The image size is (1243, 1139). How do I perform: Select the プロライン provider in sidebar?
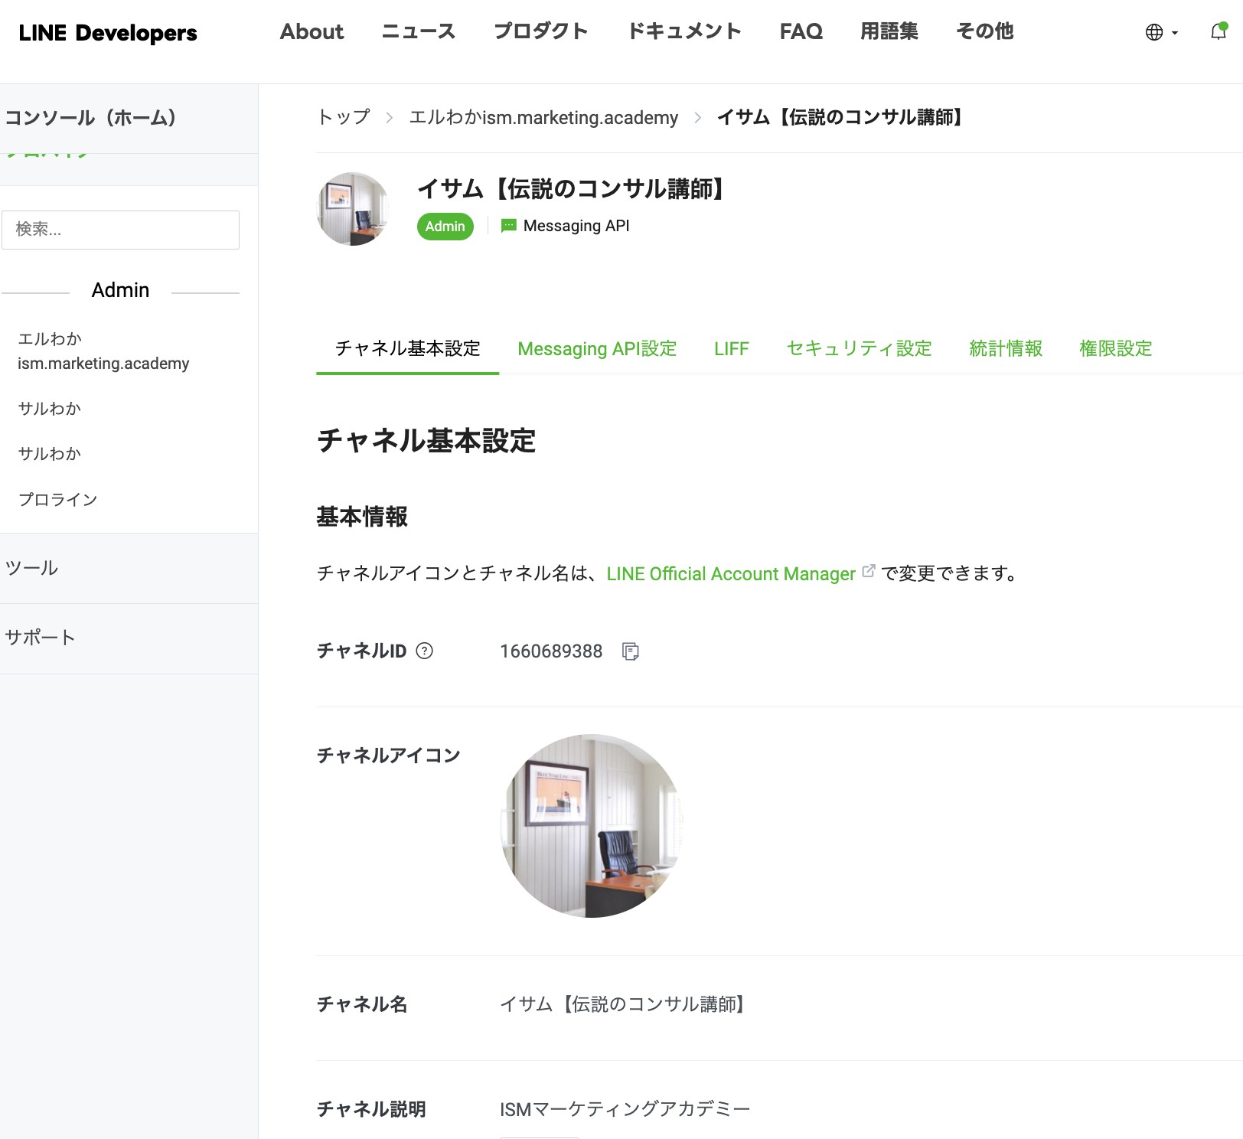point(58,500)
